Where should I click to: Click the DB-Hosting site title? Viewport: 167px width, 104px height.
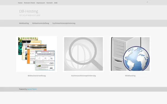[x=29, y=11]
